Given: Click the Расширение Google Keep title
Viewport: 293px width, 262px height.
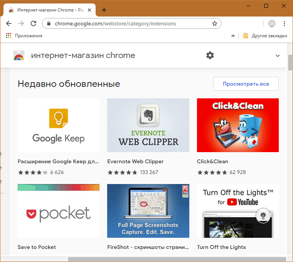Looking at the screenshot, I should click(x=58, y=161).
